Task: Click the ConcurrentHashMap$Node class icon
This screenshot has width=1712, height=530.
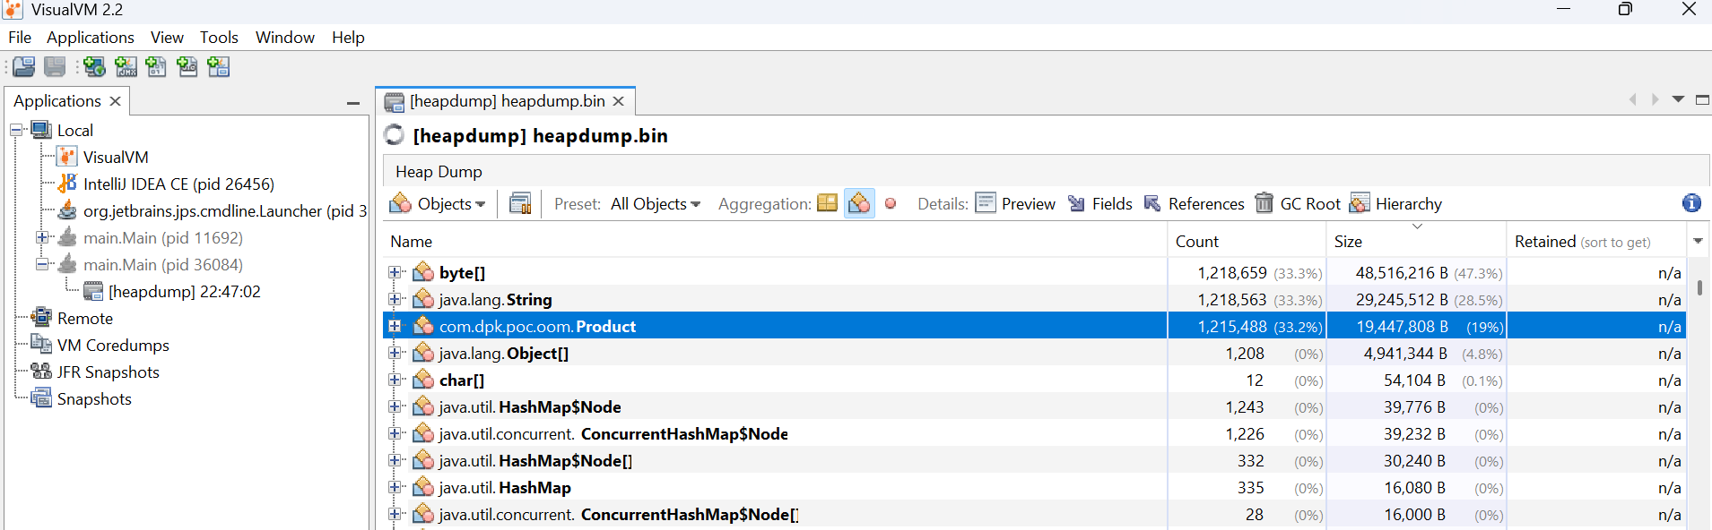Action: [423, 433]
